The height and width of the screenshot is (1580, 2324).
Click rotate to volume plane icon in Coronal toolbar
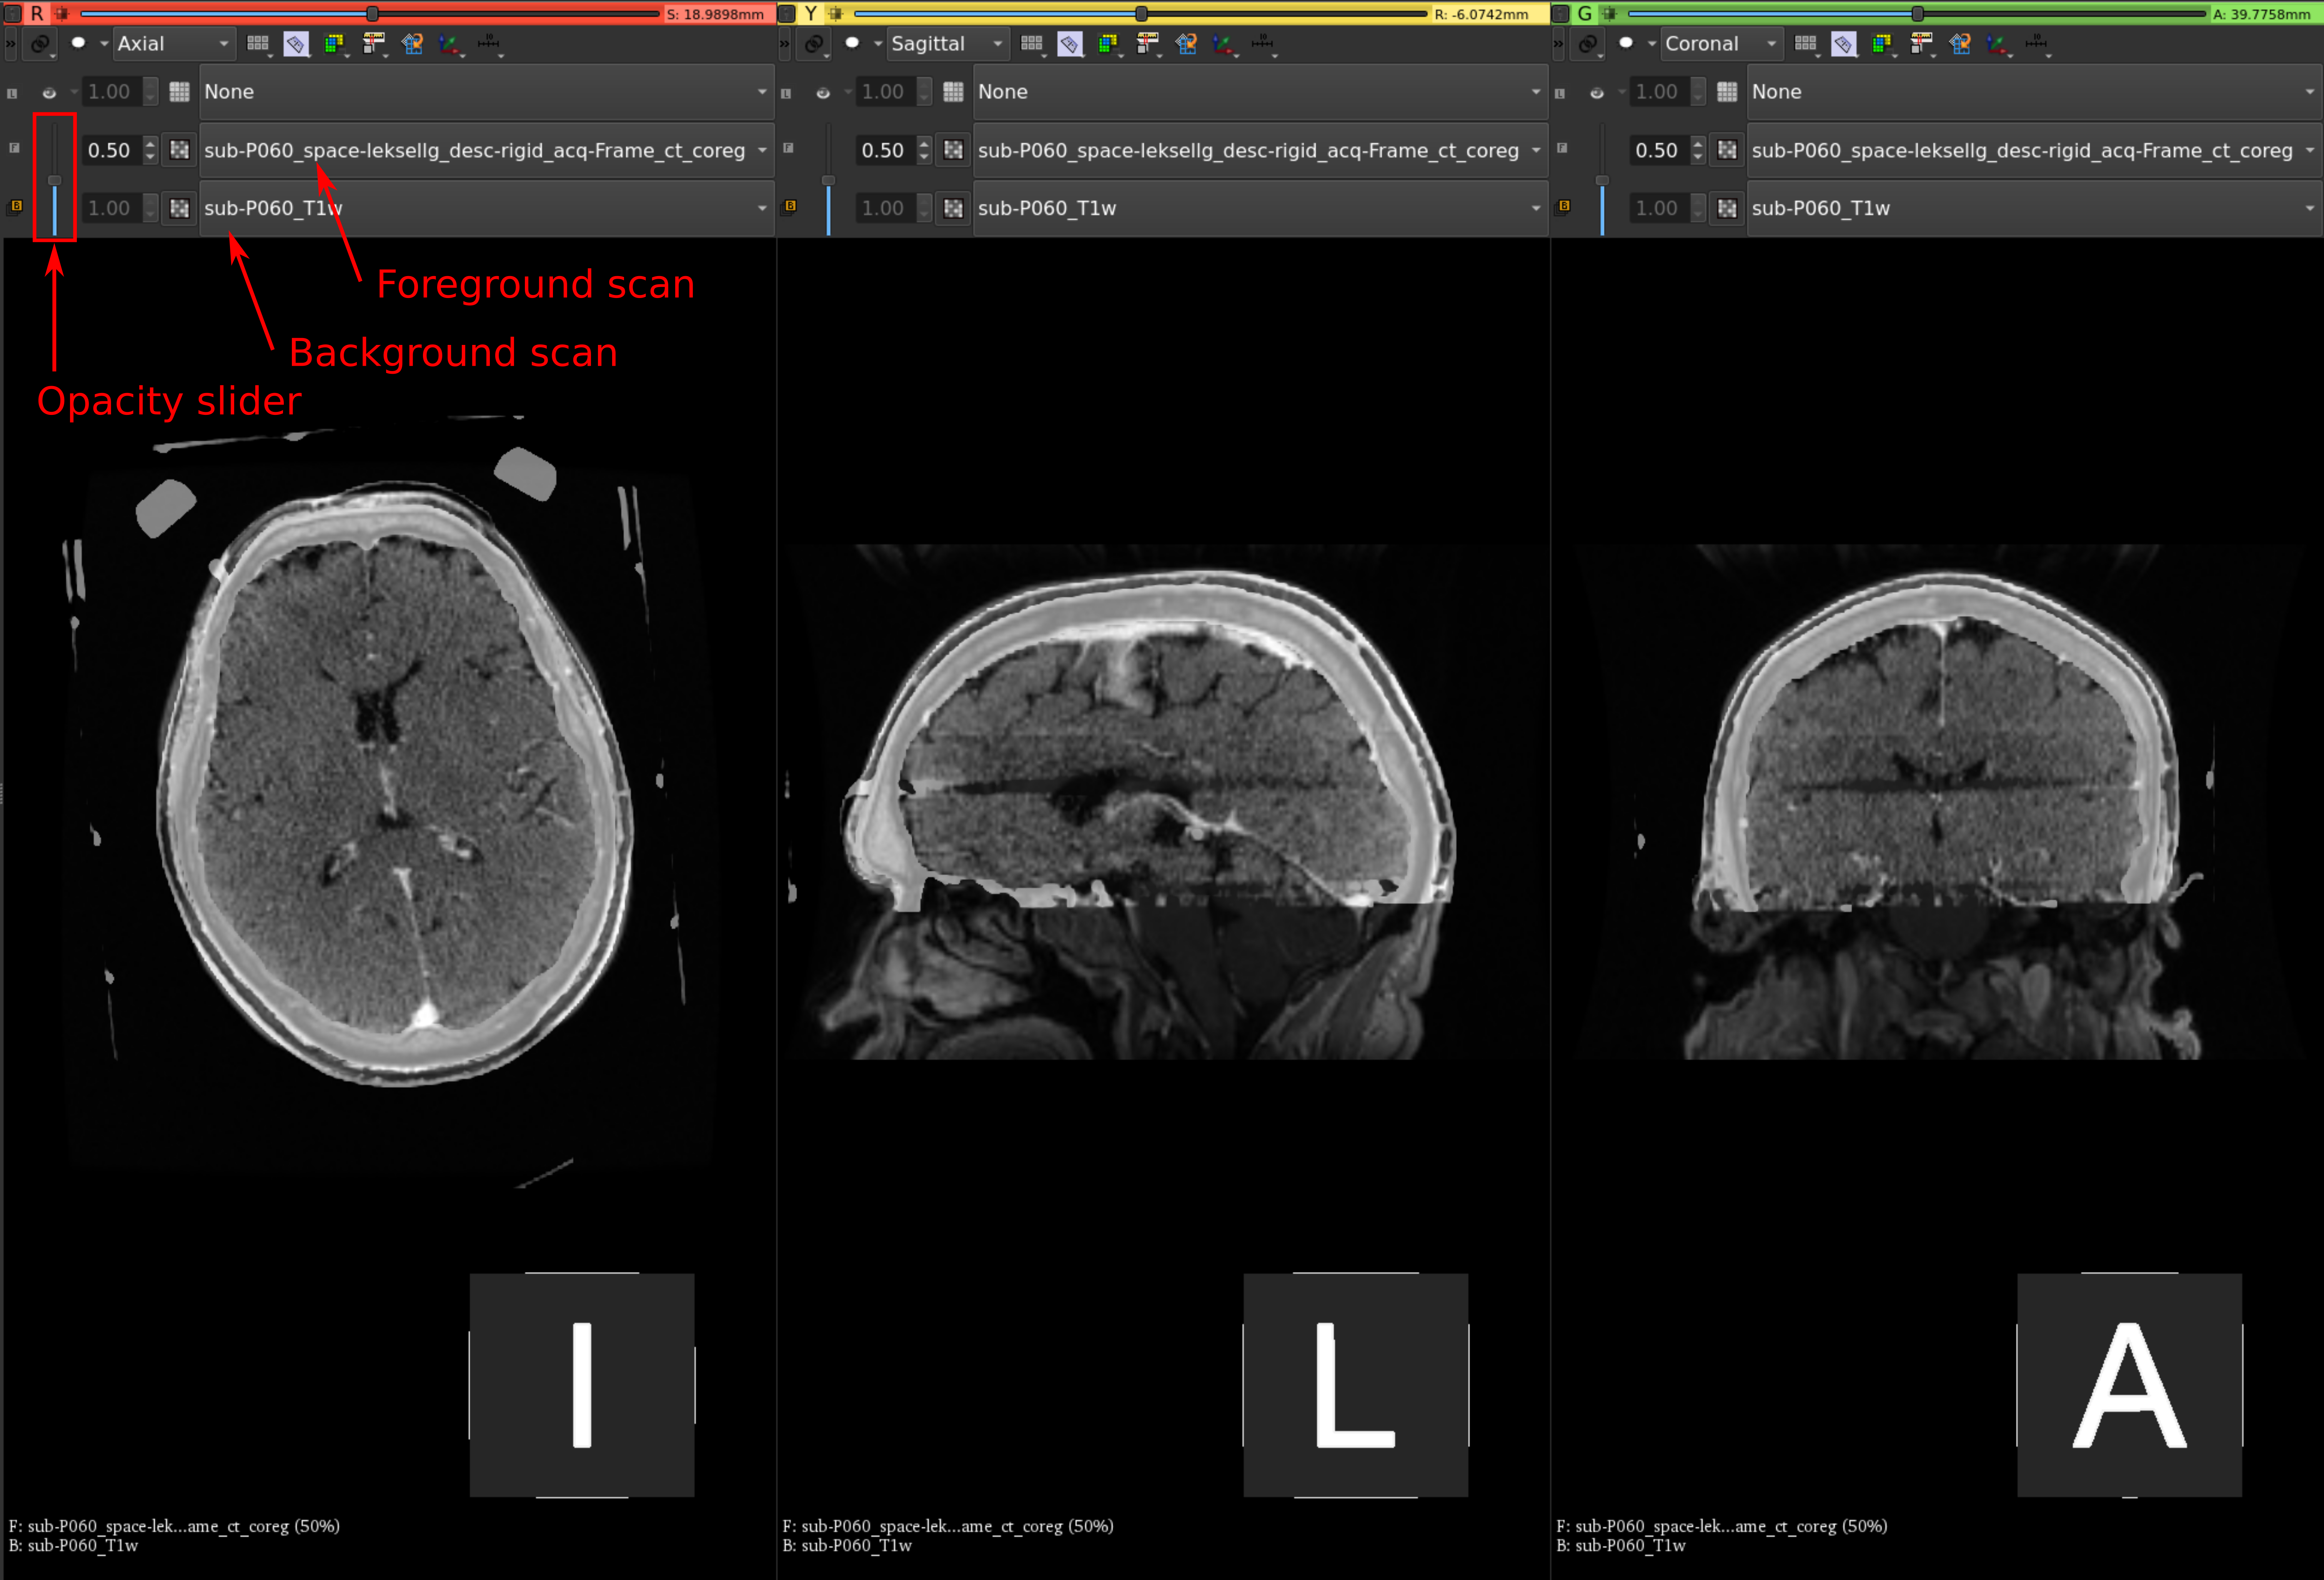(1960, 44)
